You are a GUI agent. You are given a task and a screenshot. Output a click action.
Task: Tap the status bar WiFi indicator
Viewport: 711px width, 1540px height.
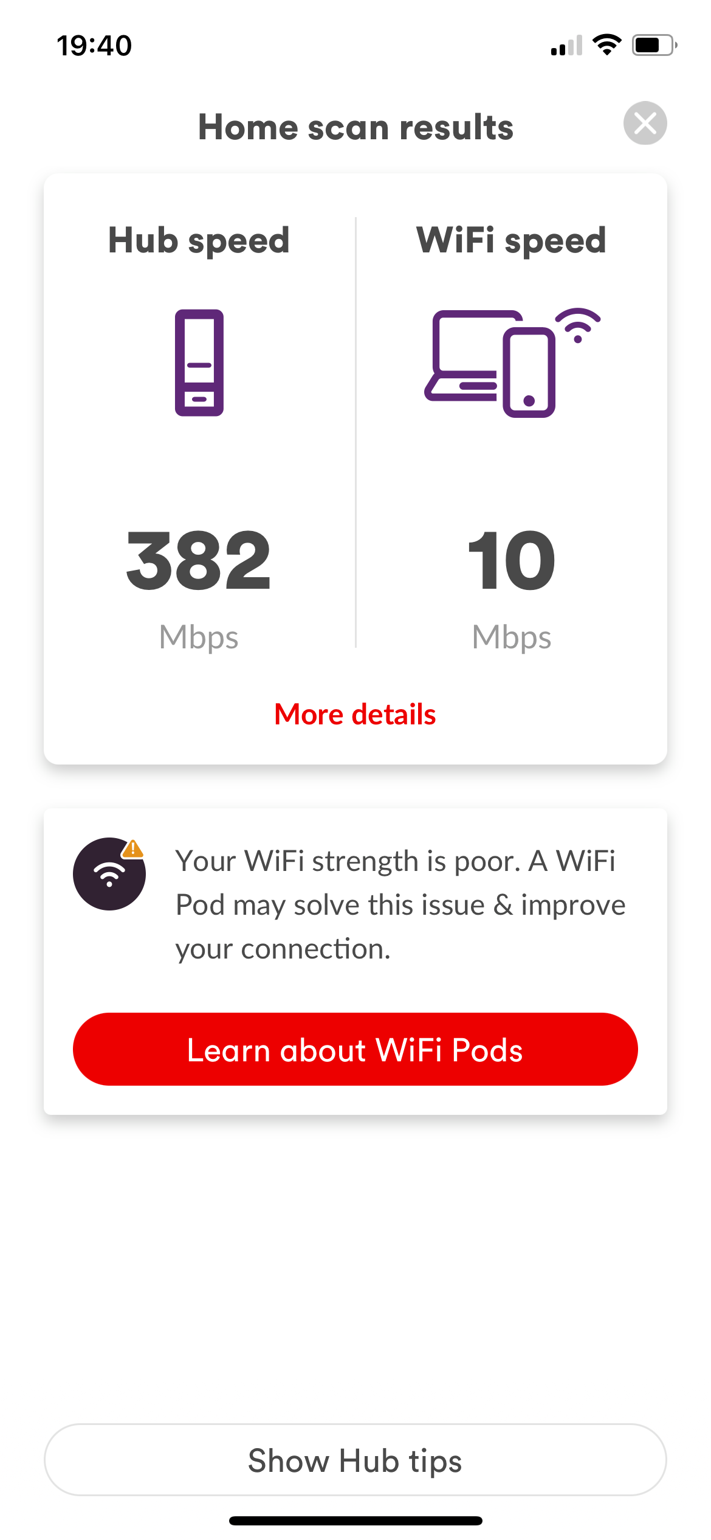(x=606, y=45)
